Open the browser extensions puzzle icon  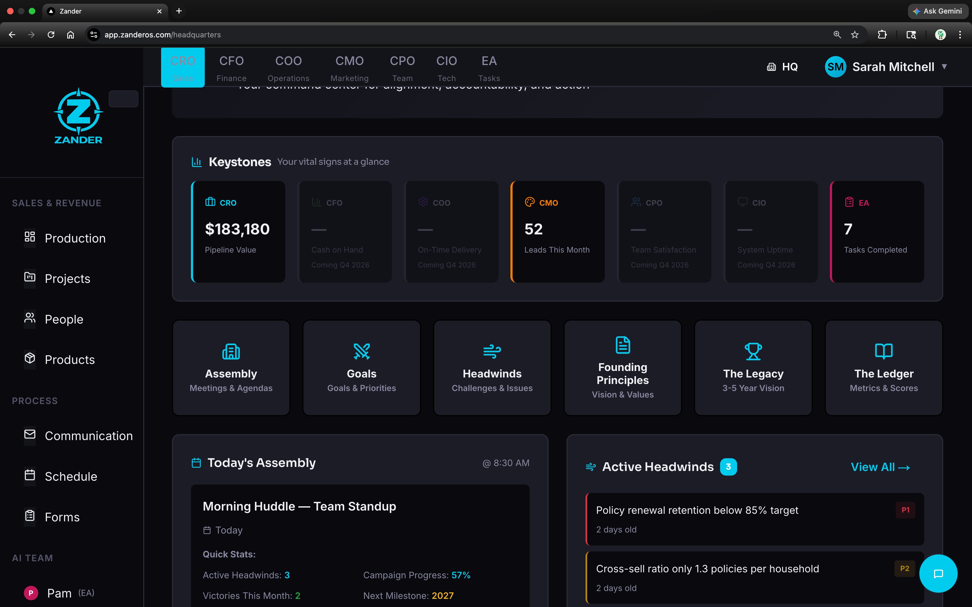coord(882,35)
